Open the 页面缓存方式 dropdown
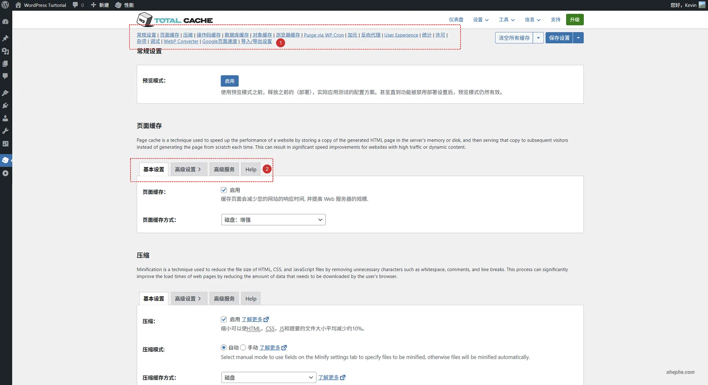This screenshot has width=708, height=385. point(273,219)
